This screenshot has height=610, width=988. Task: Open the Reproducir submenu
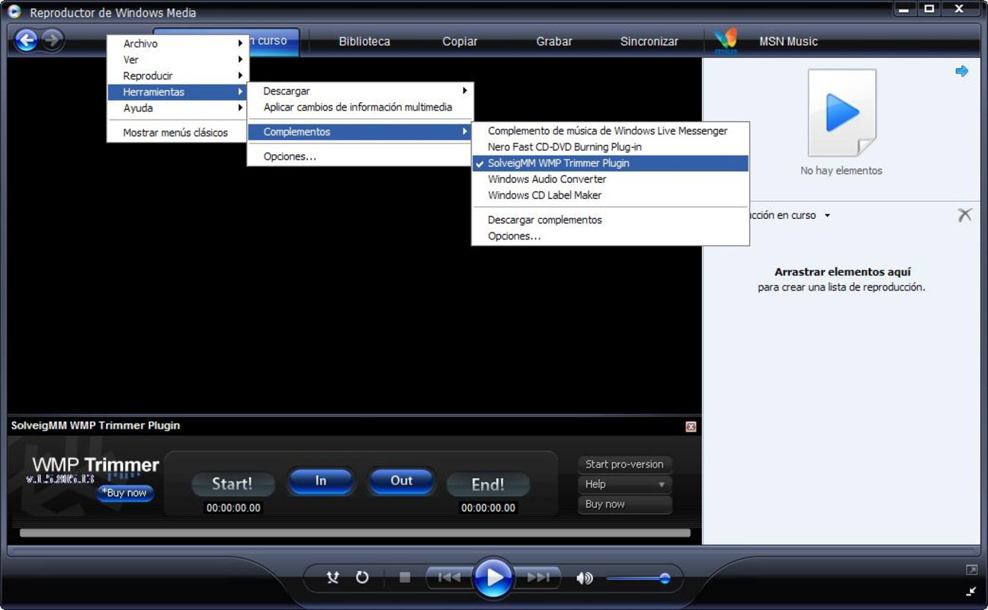[178, 75]
